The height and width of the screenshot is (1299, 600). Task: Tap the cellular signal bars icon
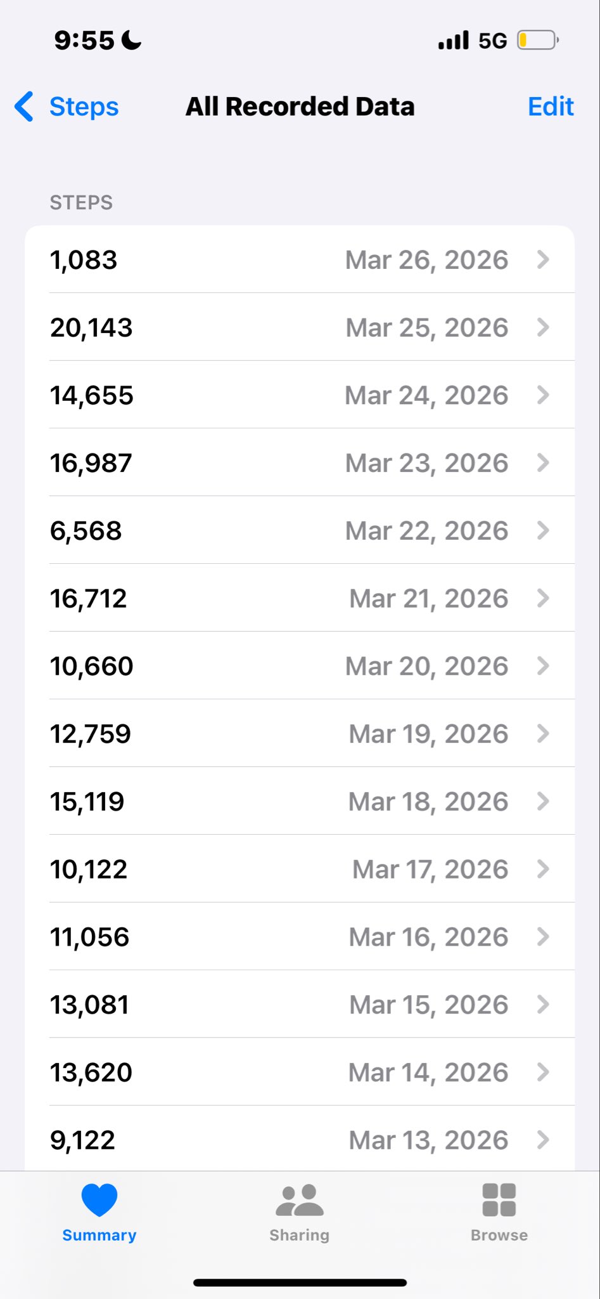[454, 41]
